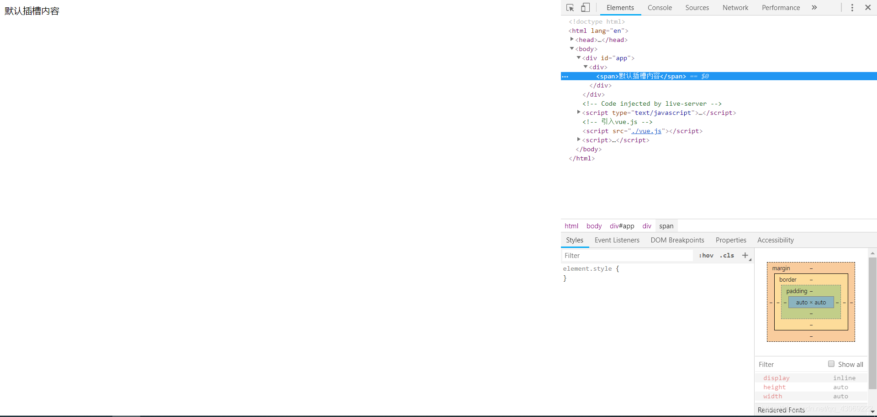The image size is (877, 417).
Task: Click the styles pane vertical scrollbar
Action: (872, 323)
